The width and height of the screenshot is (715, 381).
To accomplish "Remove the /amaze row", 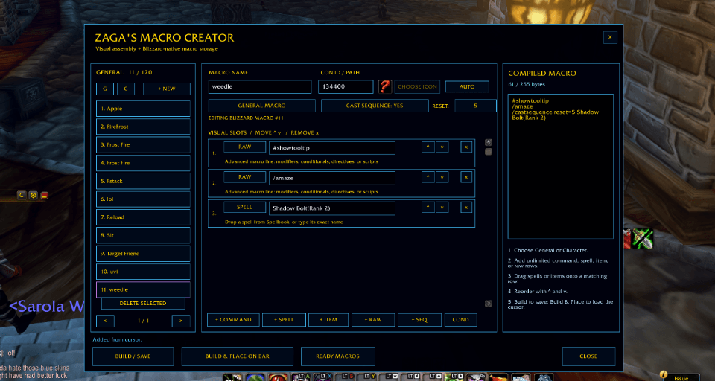I will click(x=466, y=177).
